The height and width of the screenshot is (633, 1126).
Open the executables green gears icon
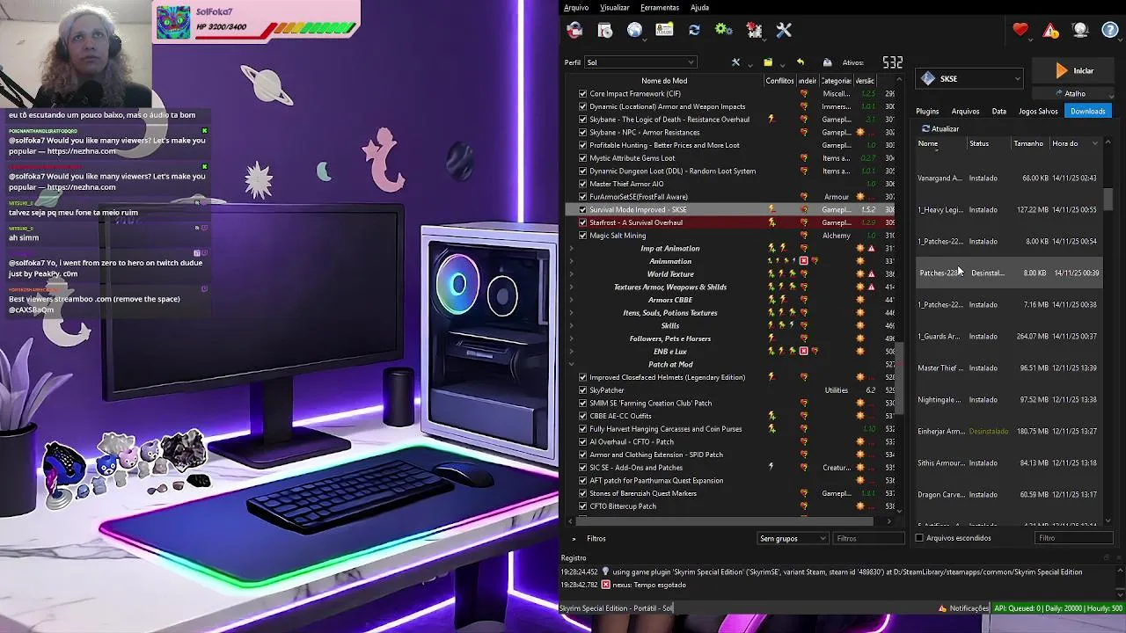(x=724, y=30)
